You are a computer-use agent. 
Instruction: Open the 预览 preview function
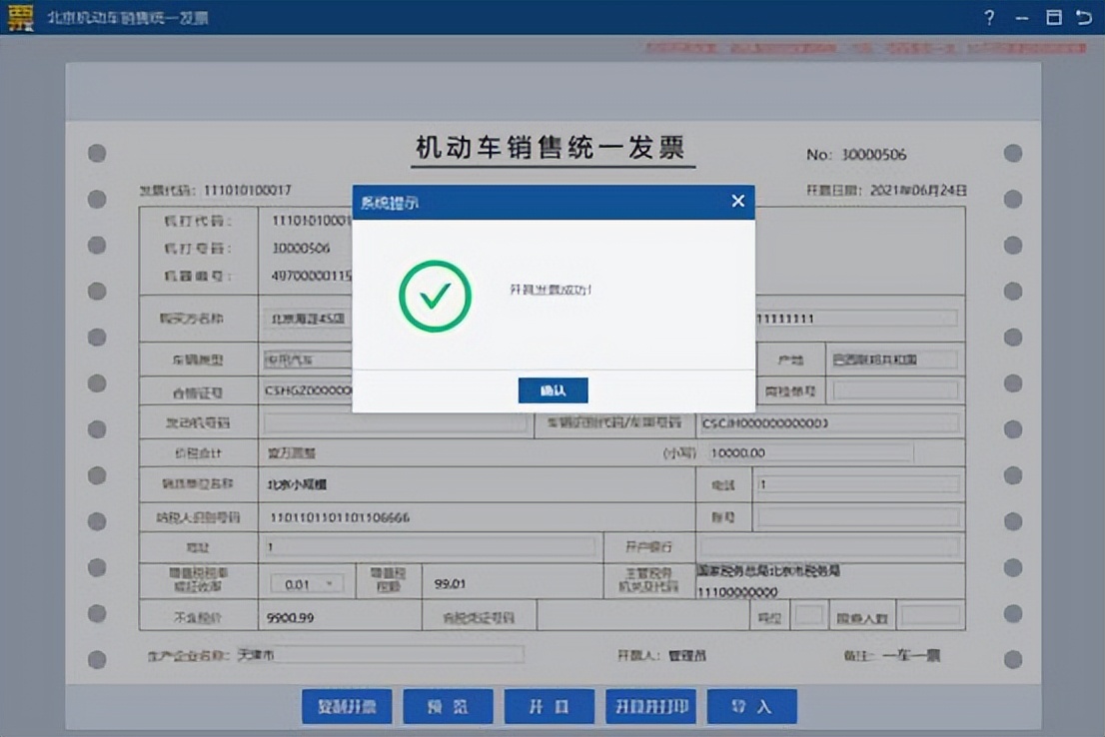click(x=448, y=706)
